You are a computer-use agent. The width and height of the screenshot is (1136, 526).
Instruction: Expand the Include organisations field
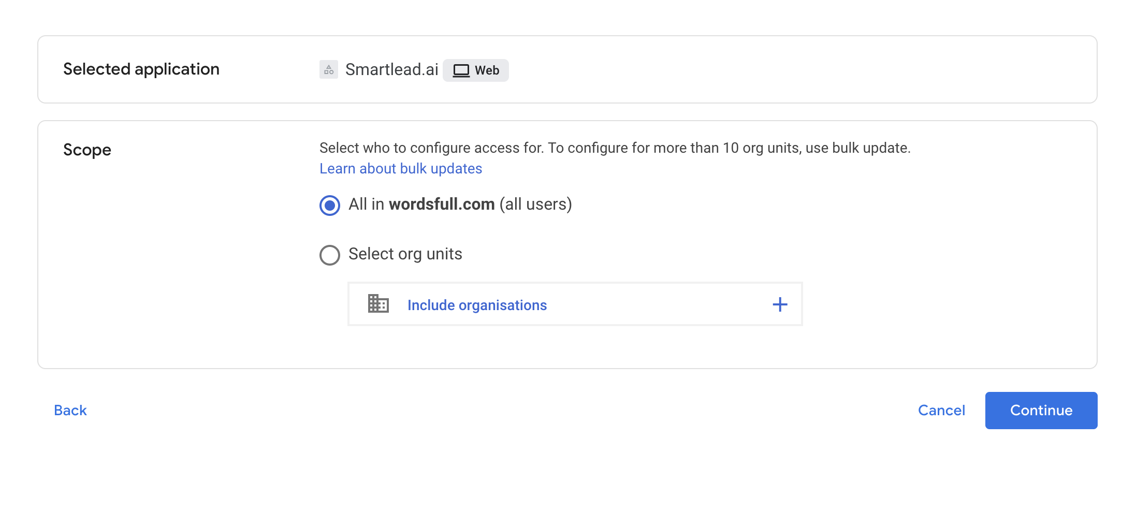pyautogui.click(x=575, y=304)
